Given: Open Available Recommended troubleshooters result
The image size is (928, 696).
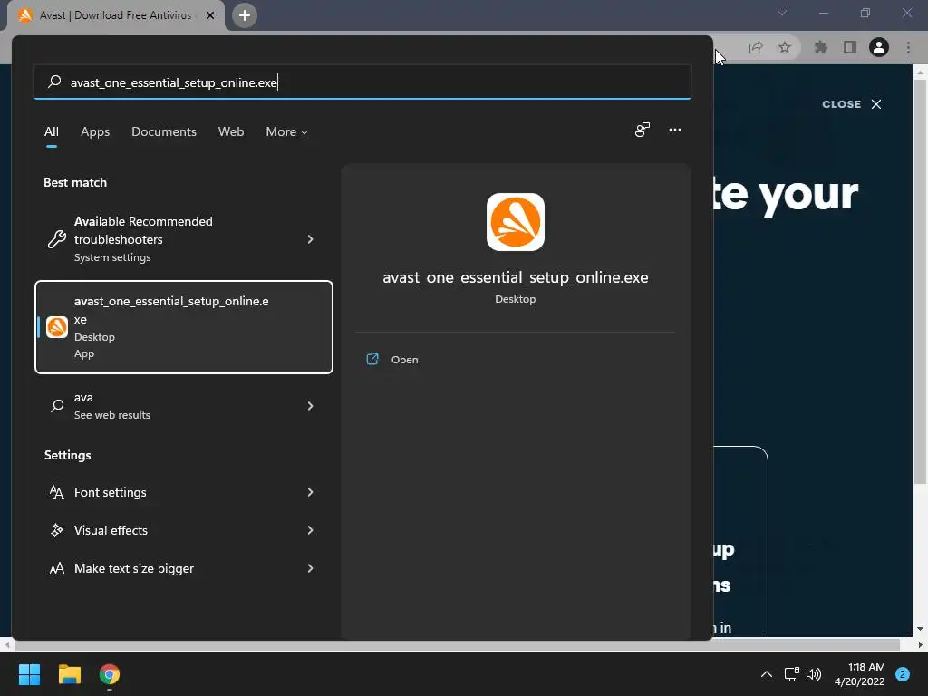Looking at the screenshot, I should [x=183, y=239].
